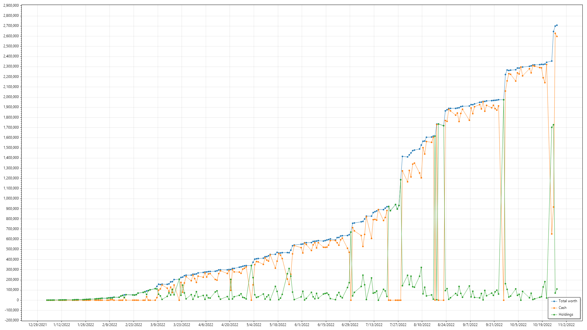Screen dimensions: 587x330
Task: Click the 9/7/2022 date label
Action: click(x=470, y=325)
